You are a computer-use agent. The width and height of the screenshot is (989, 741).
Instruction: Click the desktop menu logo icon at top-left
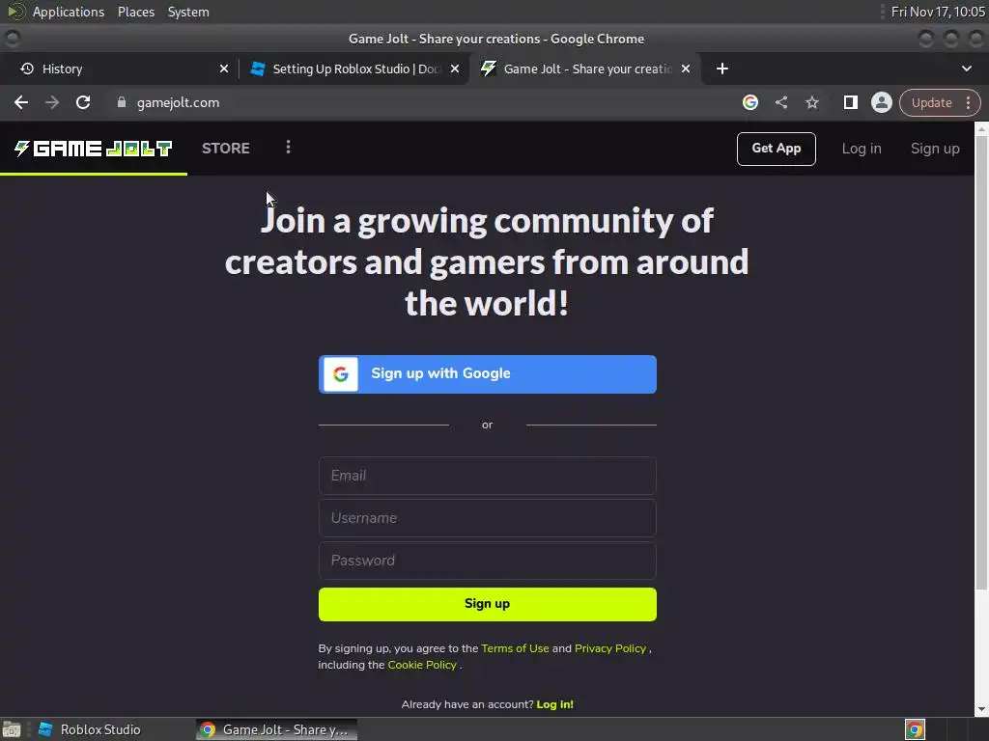click(x=15, y=12)
